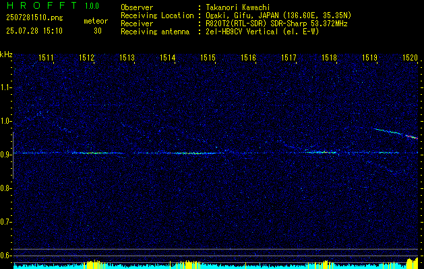Image resolution: width=424 pixels, height=269 pixels.
Task: Click the 1514 time marker
Action: (167, 57)
